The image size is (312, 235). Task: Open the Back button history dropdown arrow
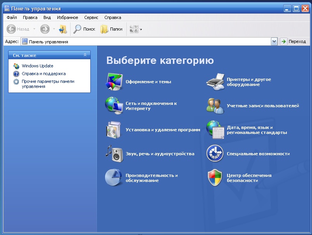tap(34, 29)
